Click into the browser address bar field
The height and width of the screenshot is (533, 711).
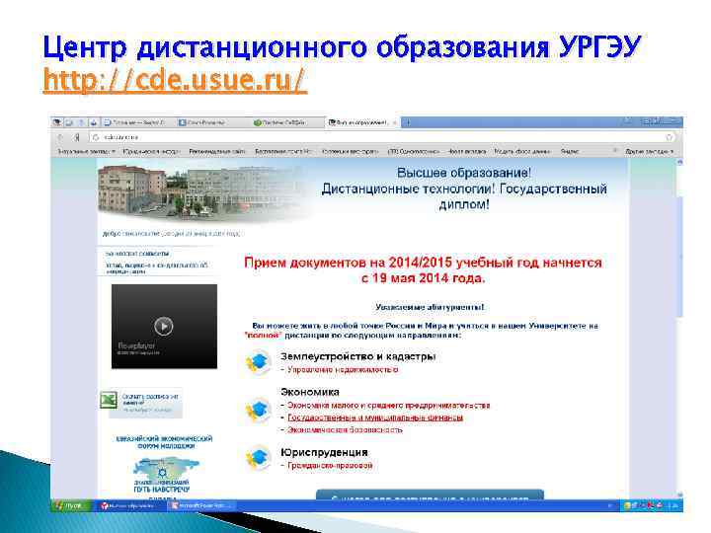point(383,137)
